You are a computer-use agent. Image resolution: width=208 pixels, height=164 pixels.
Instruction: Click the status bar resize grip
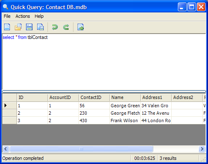(203, 159)
